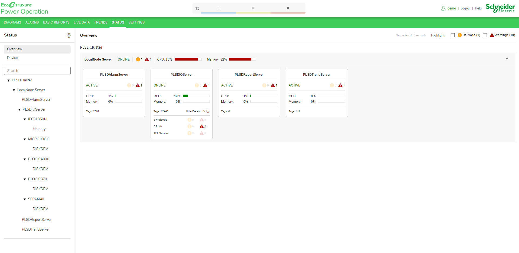
Task: Click PLSDReportServer warning triangle icon
Action: [273, 85]
